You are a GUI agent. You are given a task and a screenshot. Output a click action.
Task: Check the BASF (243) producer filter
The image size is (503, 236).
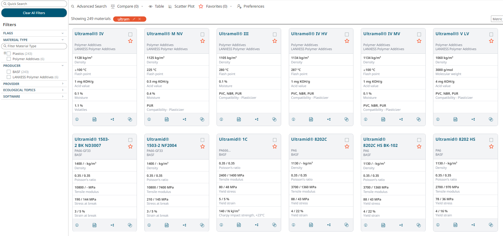9,72
